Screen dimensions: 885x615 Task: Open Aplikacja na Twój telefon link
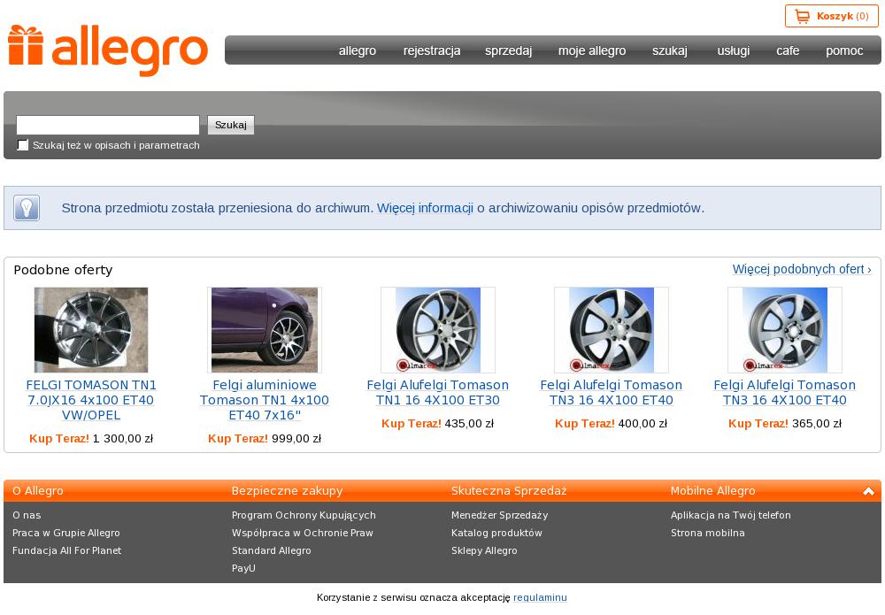[731, 515]
